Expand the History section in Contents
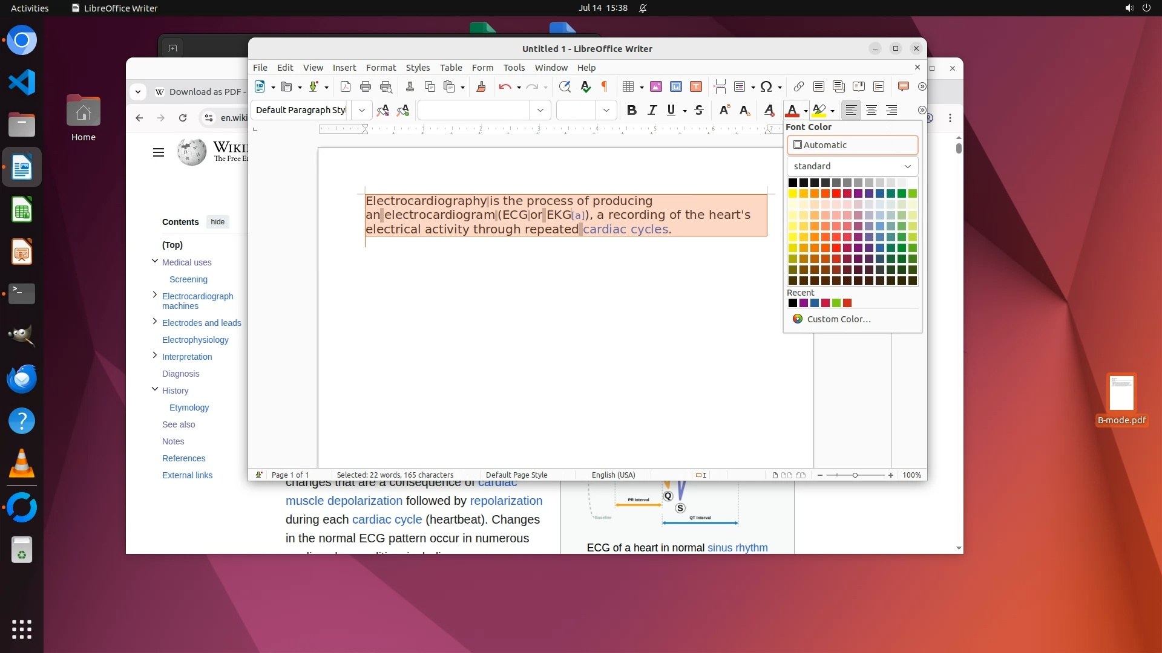The image size is (1162, 653). point(155,390)
